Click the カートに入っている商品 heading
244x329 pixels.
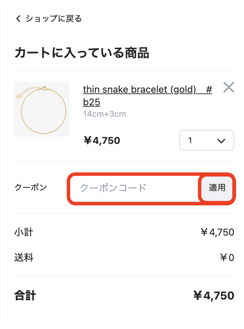click(x=82, y=53)
